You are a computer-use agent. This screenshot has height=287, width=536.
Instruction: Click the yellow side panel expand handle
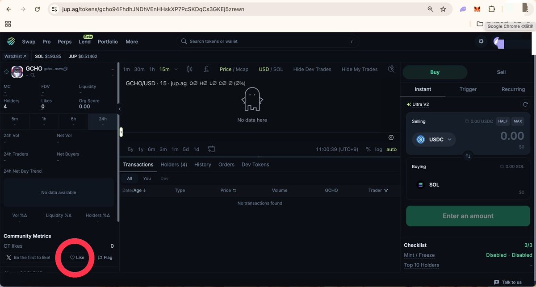[121, 132]
